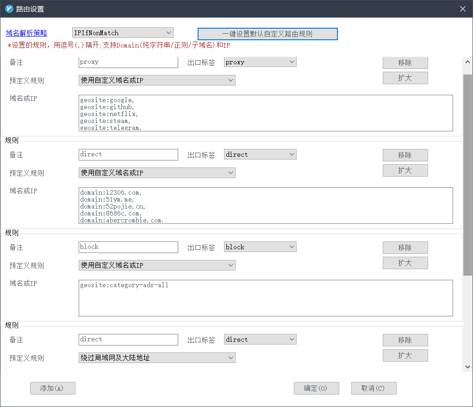Image resolution: width=473 pixels, height=407 pixels.
Task: Open the proxy 出口标签 dropdown
Action: pyautogui.click(x=260, y=61)
